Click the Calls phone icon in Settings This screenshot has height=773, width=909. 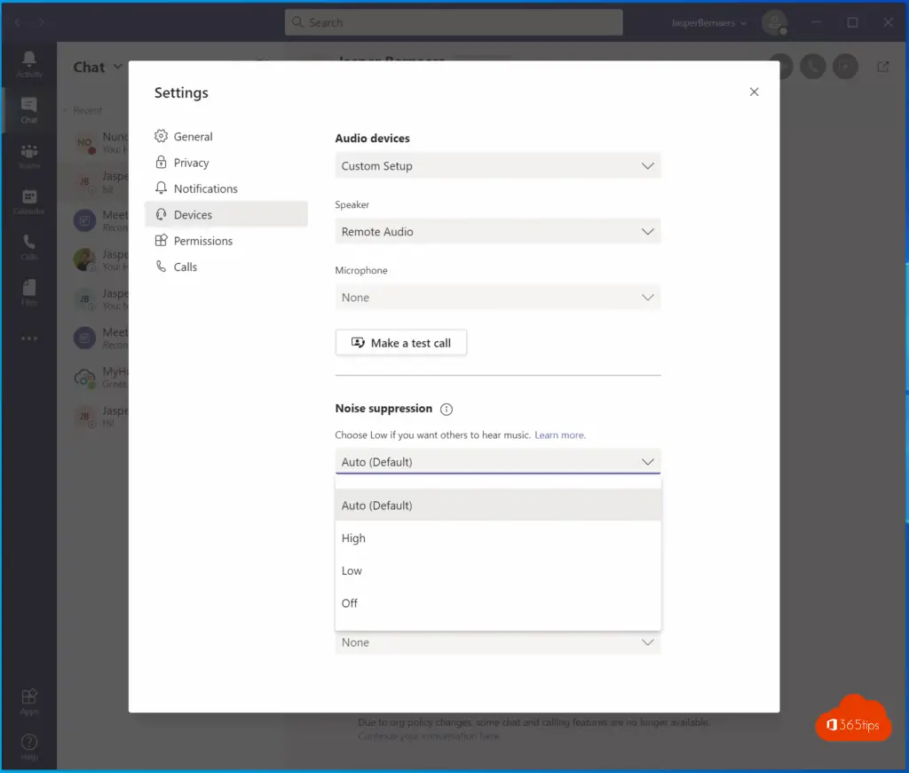click(x=161, y=267)
